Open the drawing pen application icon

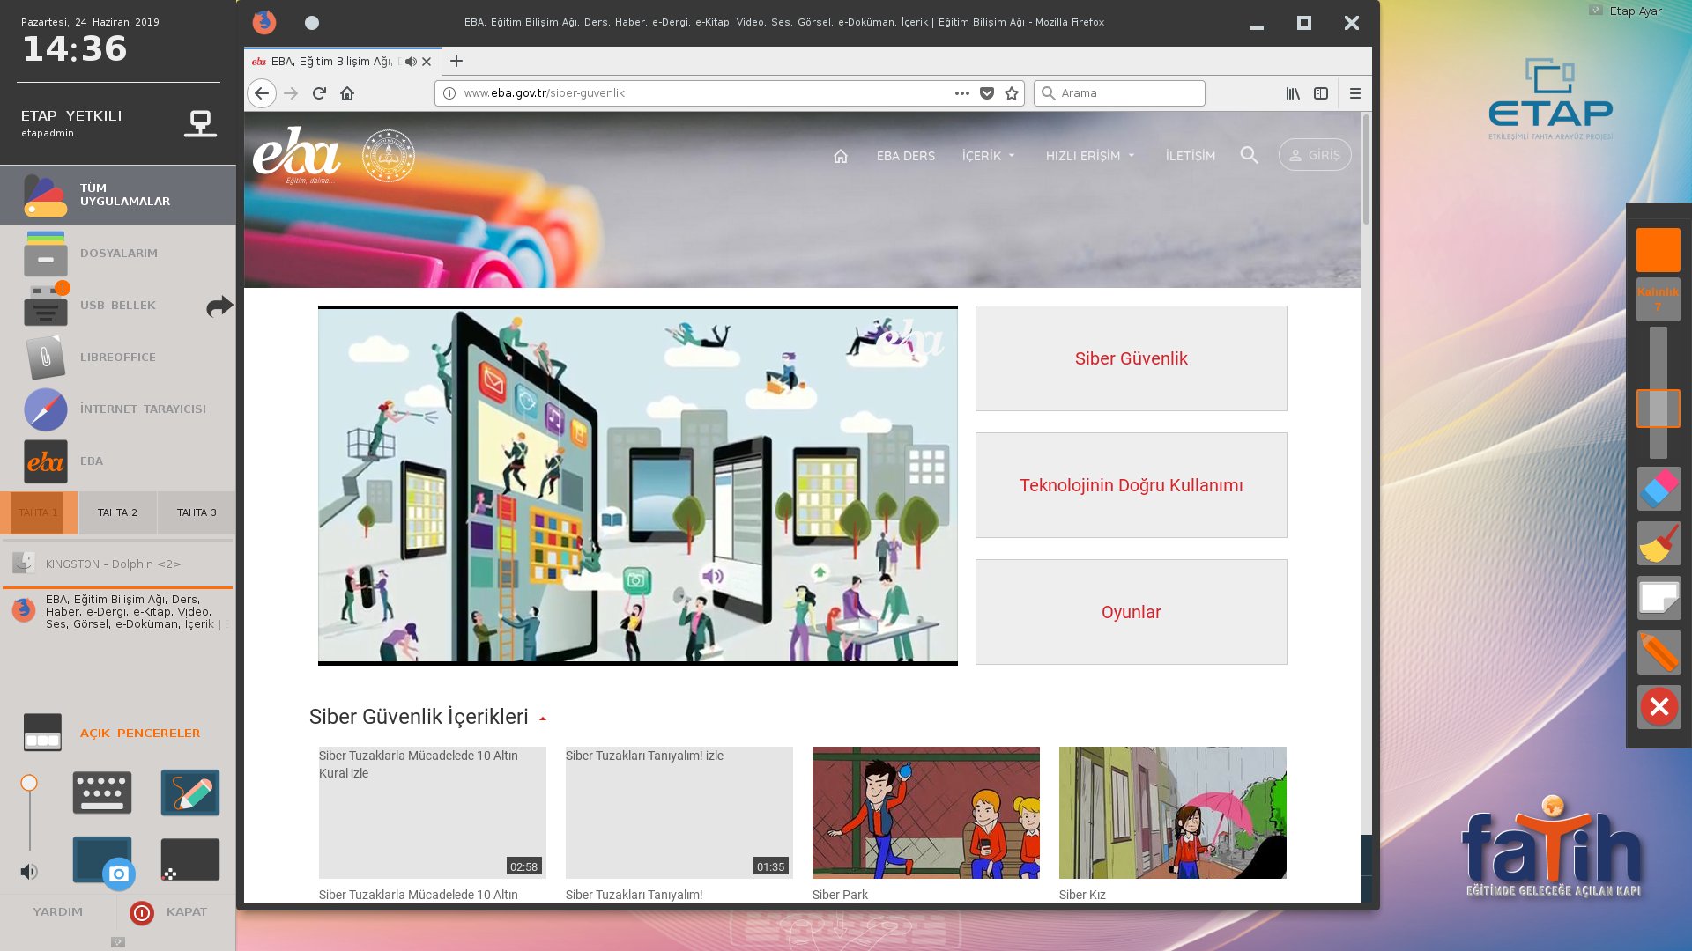[x=190, y=792]
